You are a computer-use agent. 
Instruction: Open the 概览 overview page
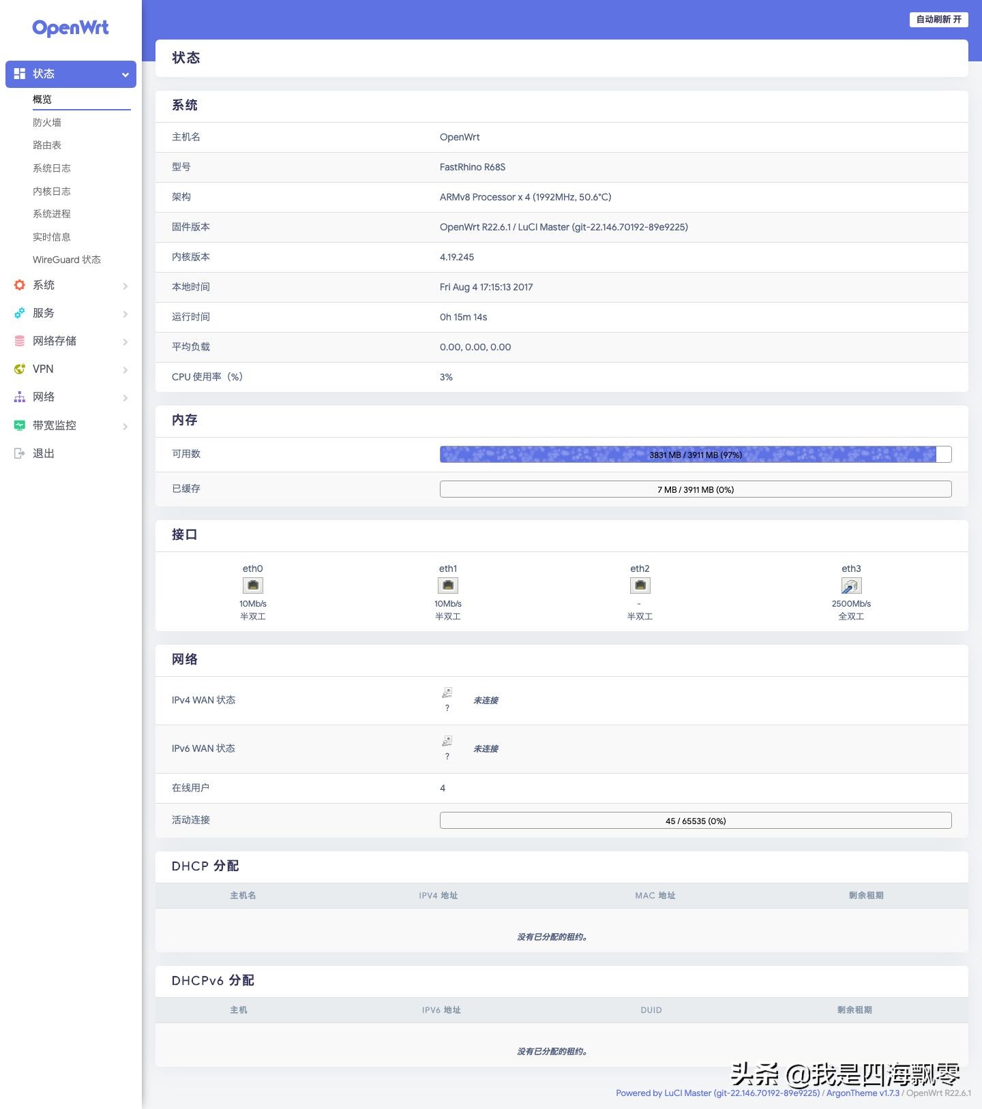42,100
